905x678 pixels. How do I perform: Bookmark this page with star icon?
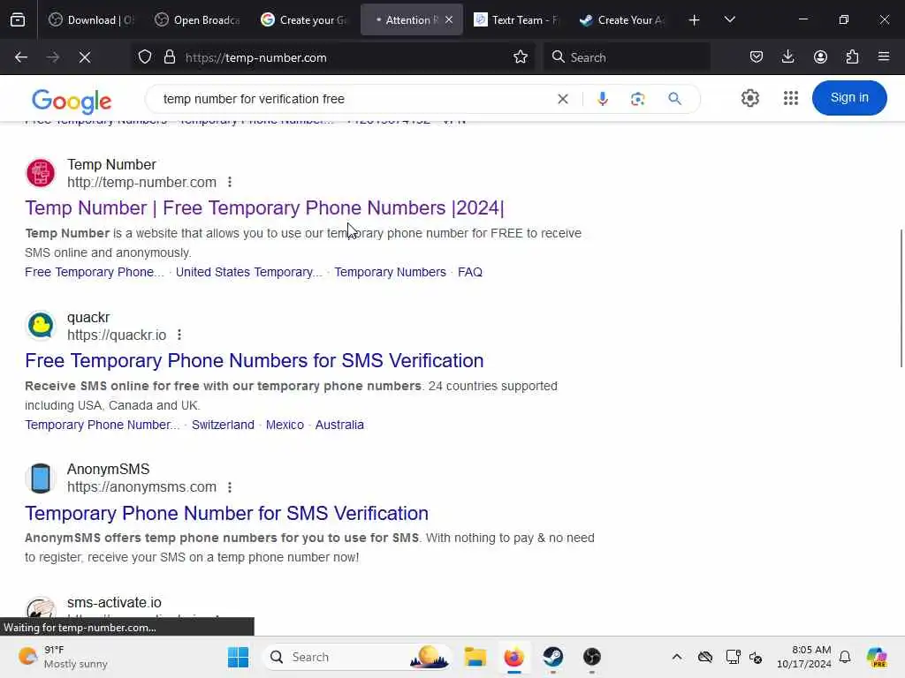(521, 57)
